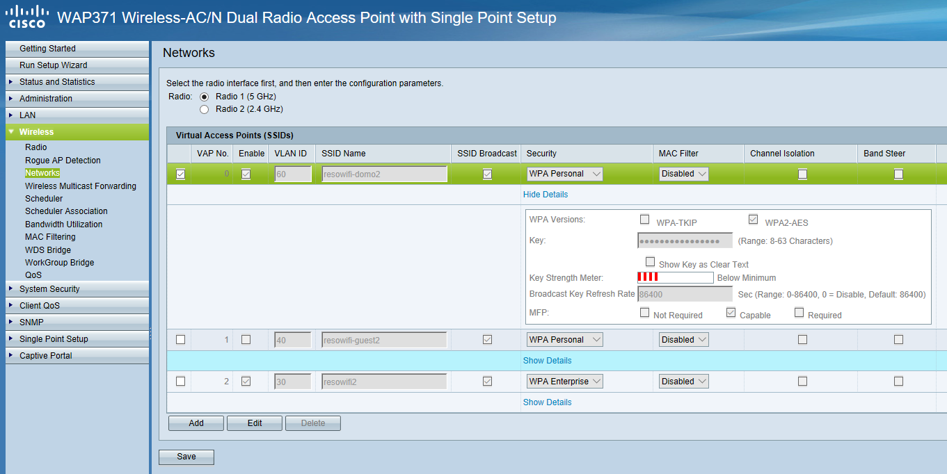This screenshot has width=947, height=474.
Task: Open Security dropdown for resowifi-domo2
Action: pyautogui.click(x=564, y=174)
